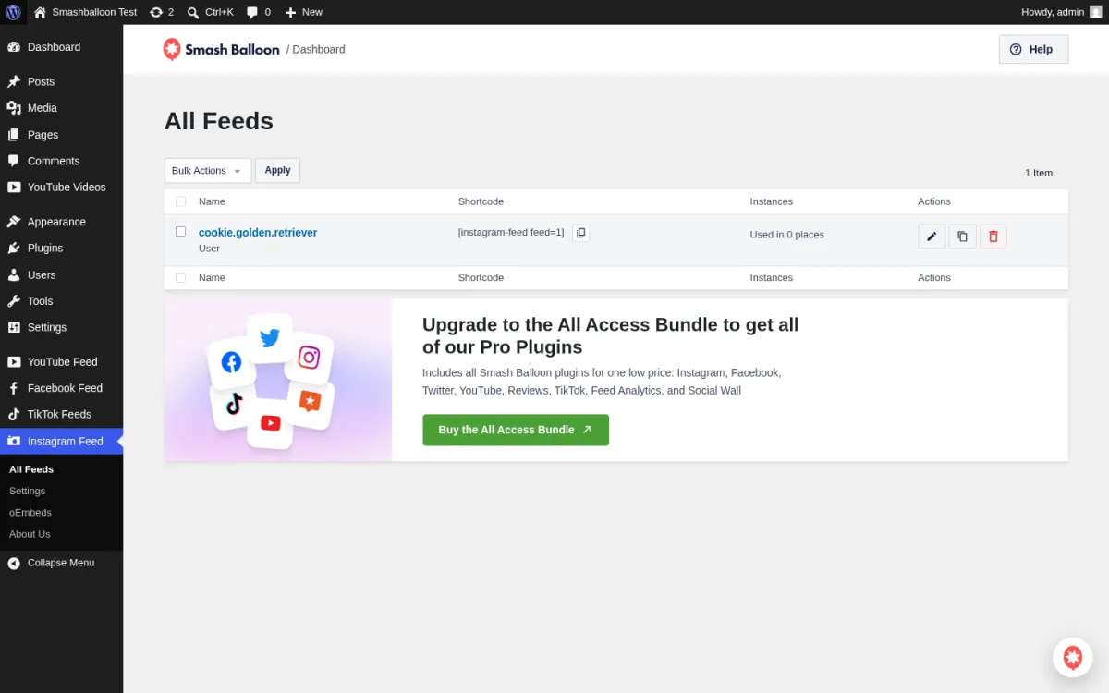Click the Facebook icon in upgrade banner
The width and height of the screenshot is (1109, 693).
[231, 362]
